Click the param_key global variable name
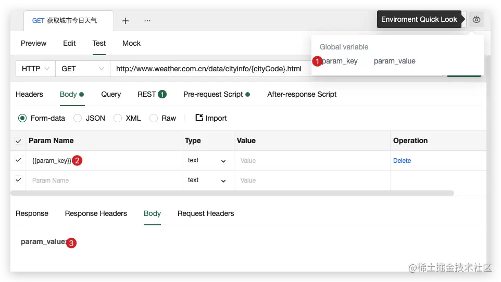 [340, 61]
